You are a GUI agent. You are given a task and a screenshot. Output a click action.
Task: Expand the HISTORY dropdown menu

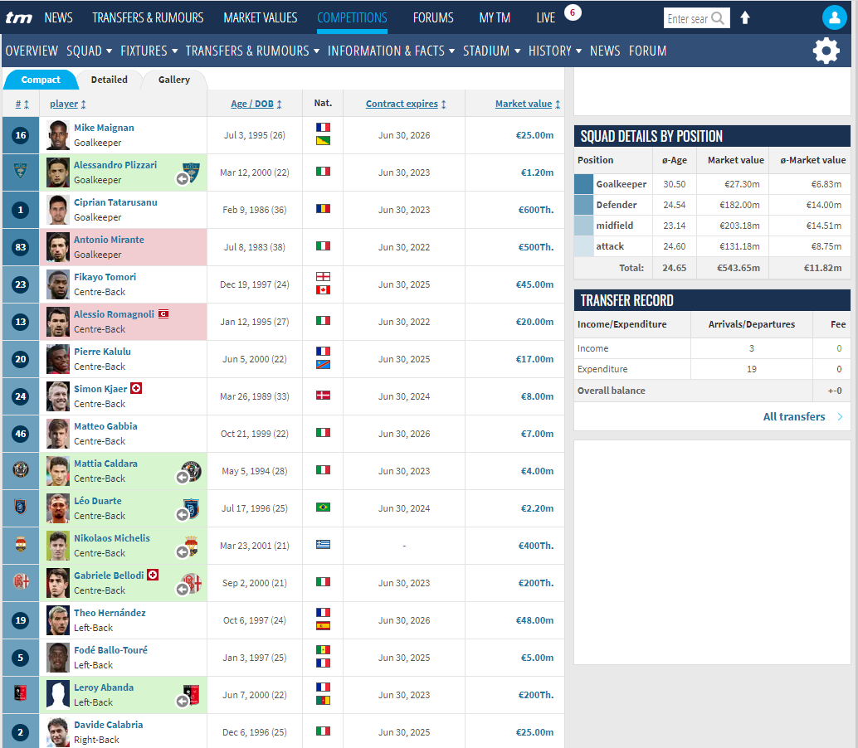point(555,51)
